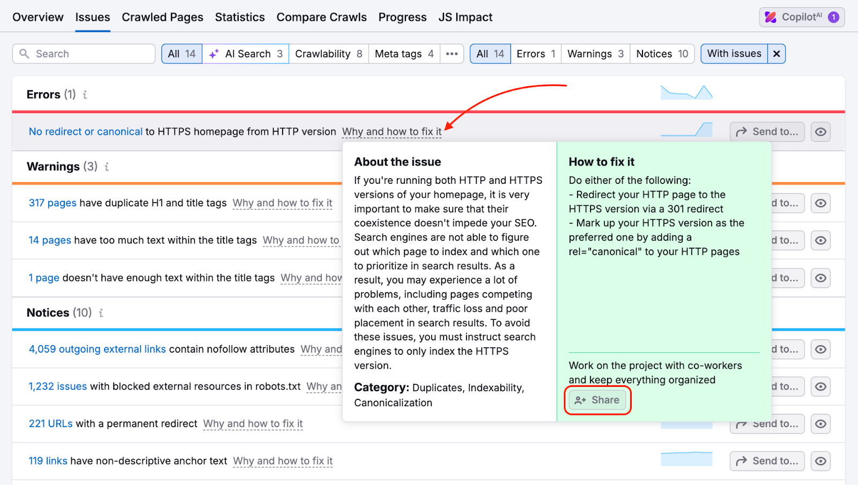Click the Errors trend sparkline chart
The image size is (858, 485).
coord(686,92)
